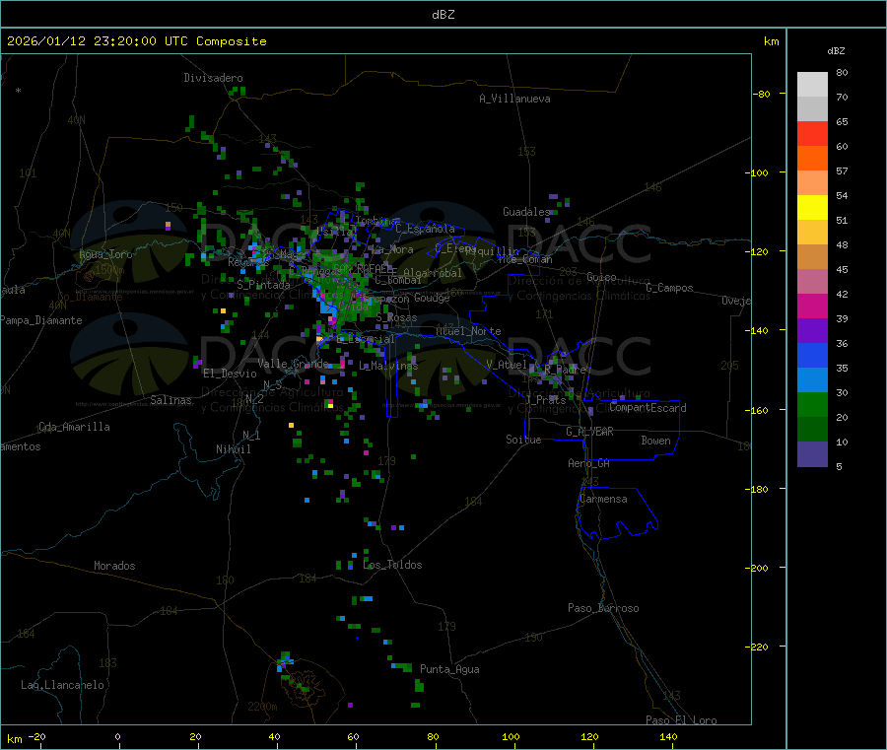Click the G_Campos map label
This screenshot has height=750, width=887.
pyautogui.click(x=669, y=288)
